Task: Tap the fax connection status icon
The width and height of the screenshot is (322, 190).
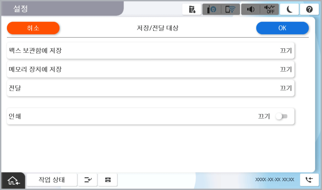Action: point(212,9)
